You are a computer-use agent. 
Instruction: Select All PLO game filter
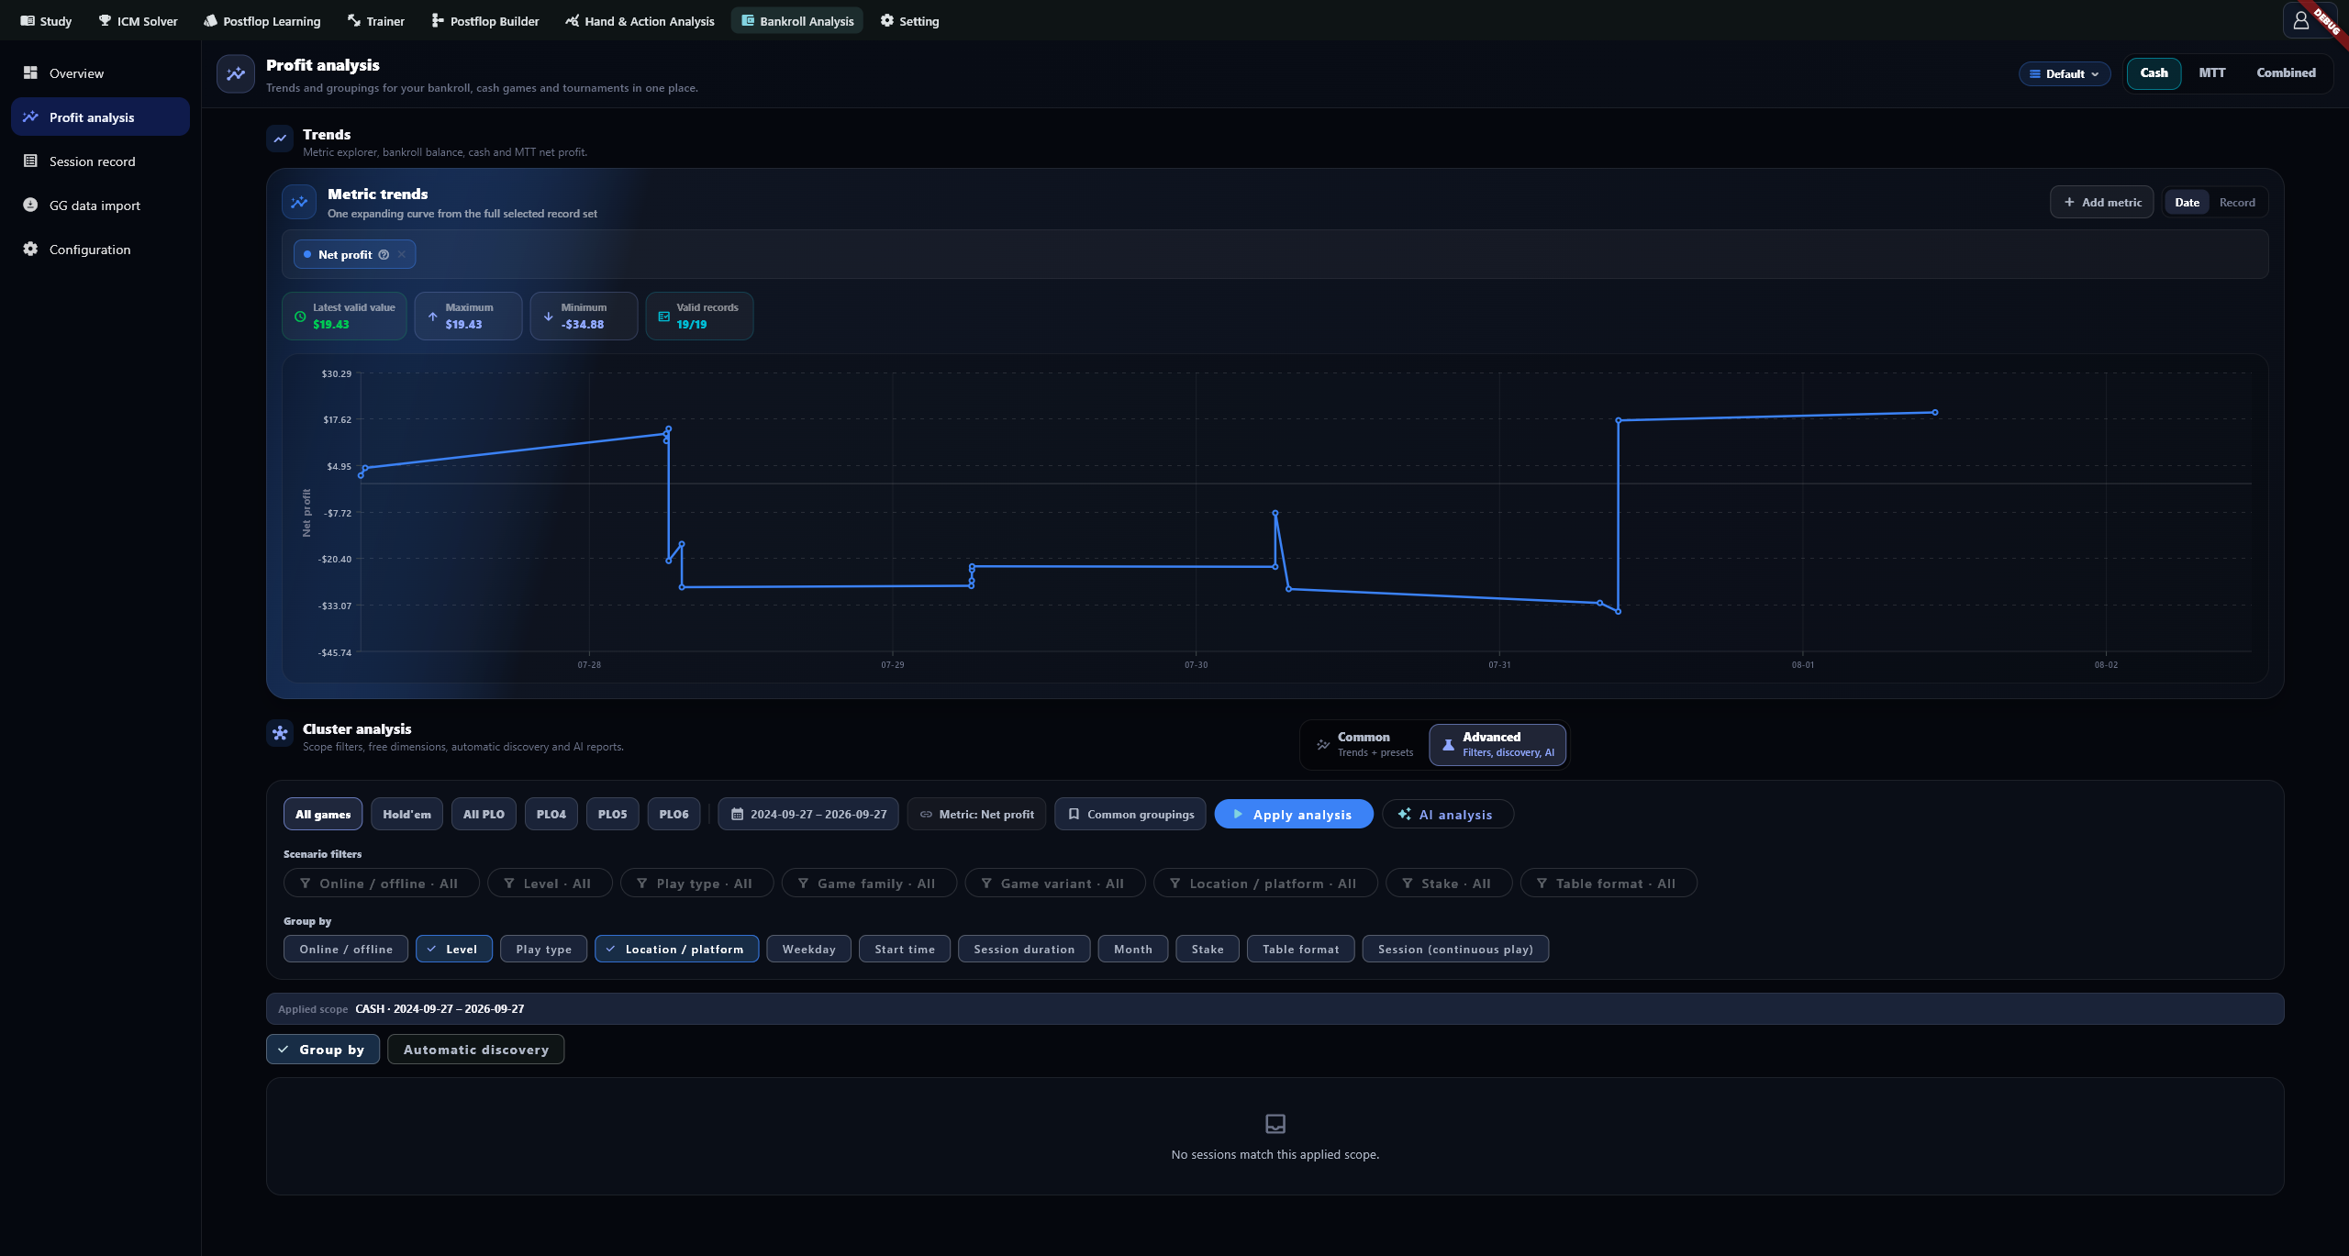click(484, 815)
